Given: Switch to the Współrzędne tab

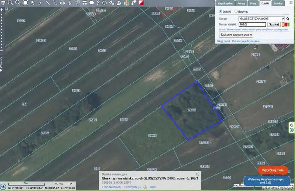Looking at the screenshot, I should click(x=225, y=3).
